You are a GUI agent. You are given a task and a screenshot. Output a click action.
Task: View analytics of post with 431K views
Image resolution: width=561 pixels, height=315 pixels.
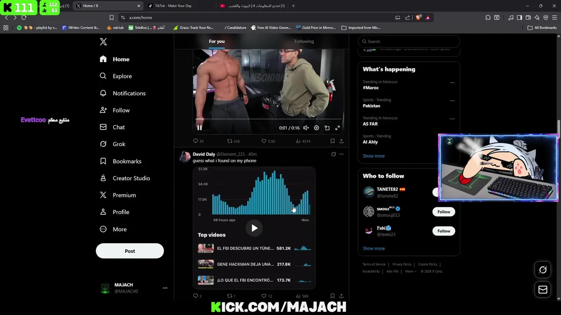303,141
